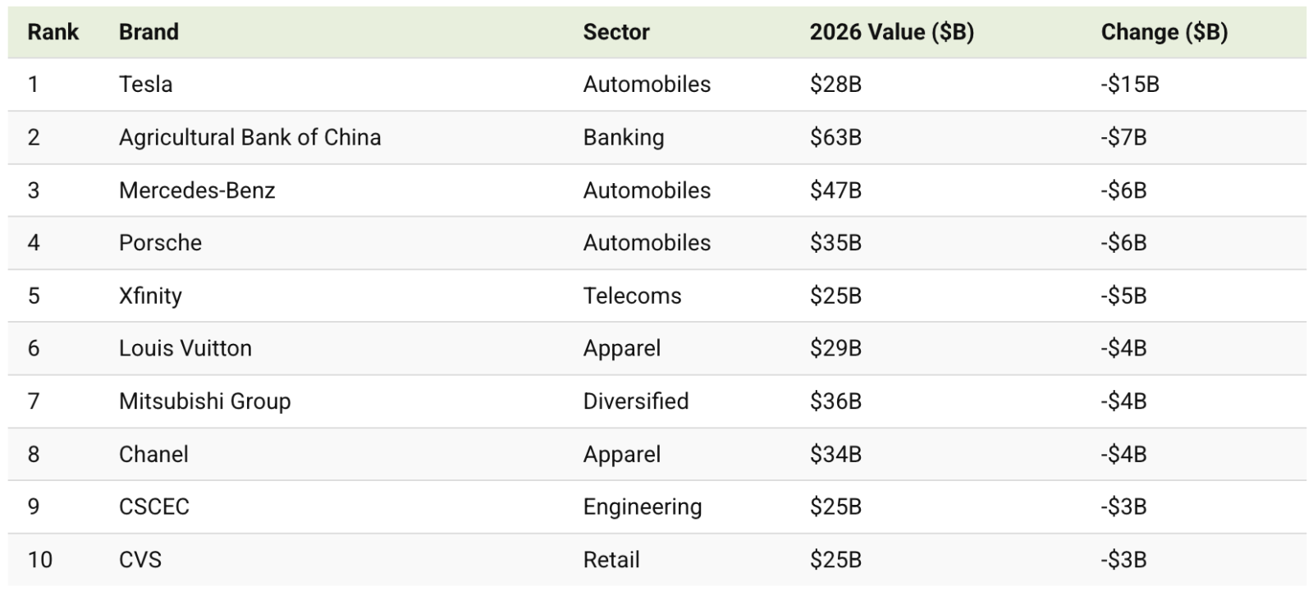Click the Sector column header
Viewport: 1313px width, 596px height.
[615, 32]
